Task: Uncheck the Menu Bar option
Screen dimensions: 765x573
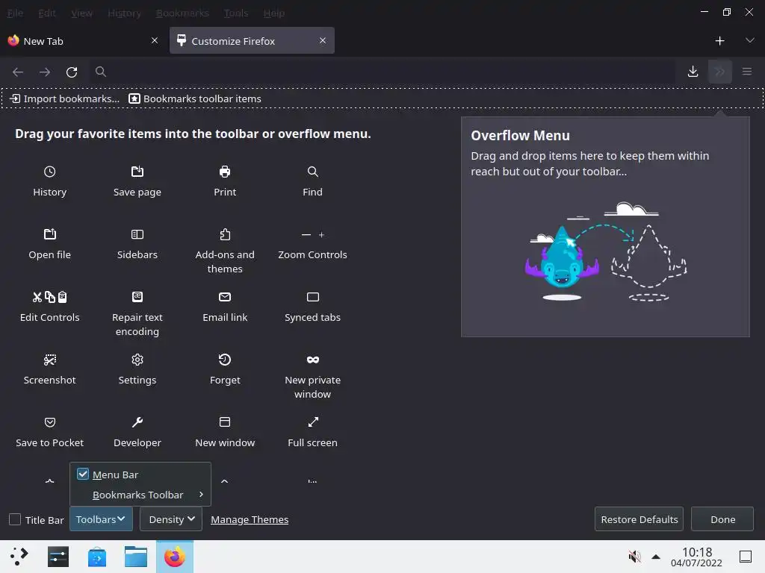Action: pos(140,474)
